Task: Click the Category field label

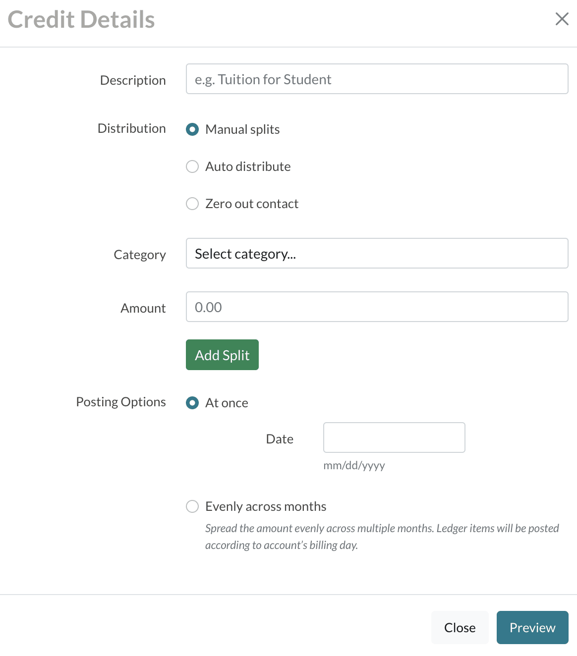Action: coord(140,255)
